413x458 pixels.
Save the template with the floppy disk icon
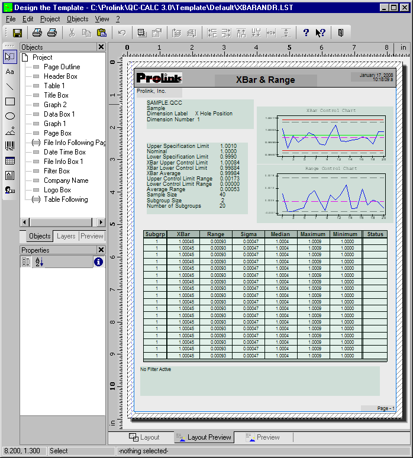(x=18, y=33)
